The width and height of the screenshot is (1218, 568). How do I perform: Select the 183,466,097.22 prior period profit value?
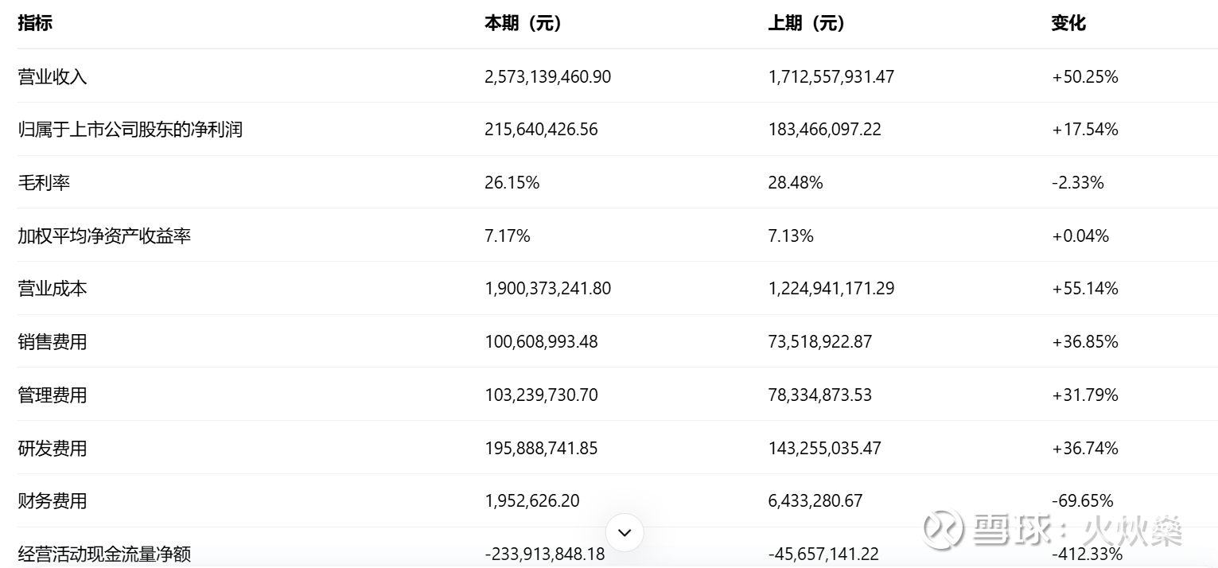click(824, 129)
